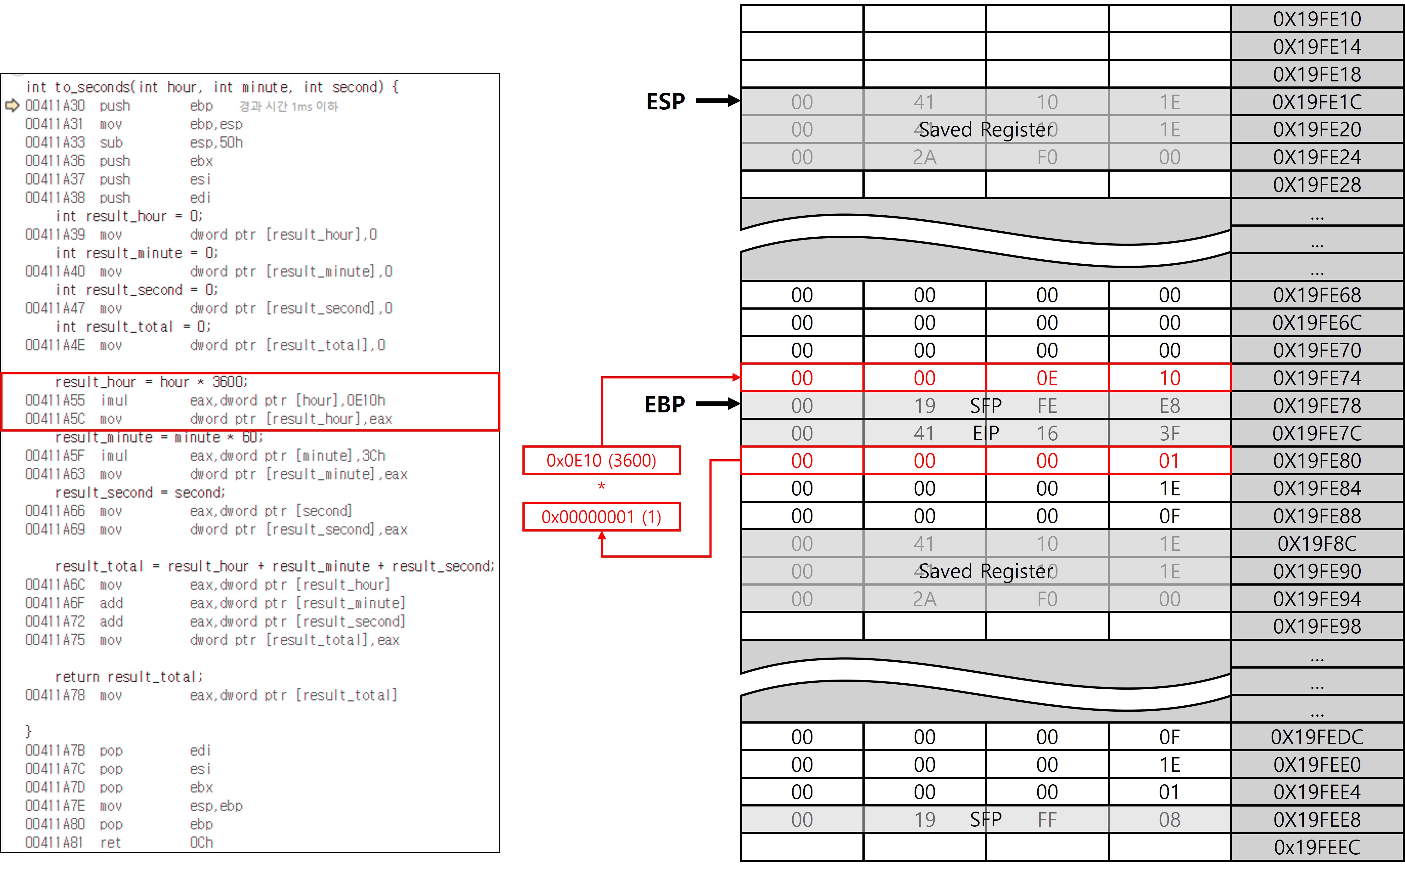Screen dimensions: 1405x871
Task: Click the imul eax instruction at 00411A55
Action: click(x=204, y=400)
